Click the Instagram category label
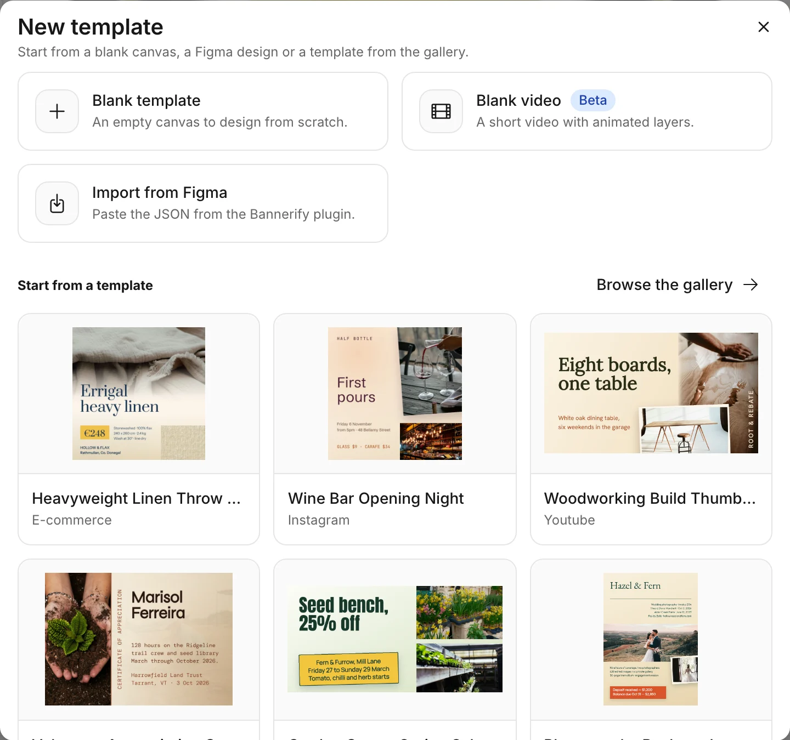790x740 pixels. tap(319, 520)
